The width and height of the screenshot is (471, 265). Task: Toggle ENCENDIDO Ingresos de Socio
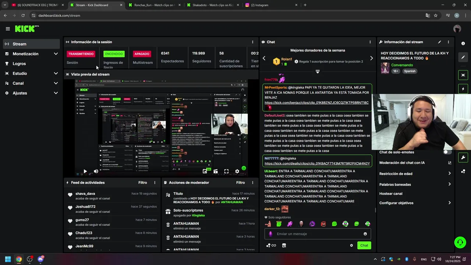coord(114,54)
